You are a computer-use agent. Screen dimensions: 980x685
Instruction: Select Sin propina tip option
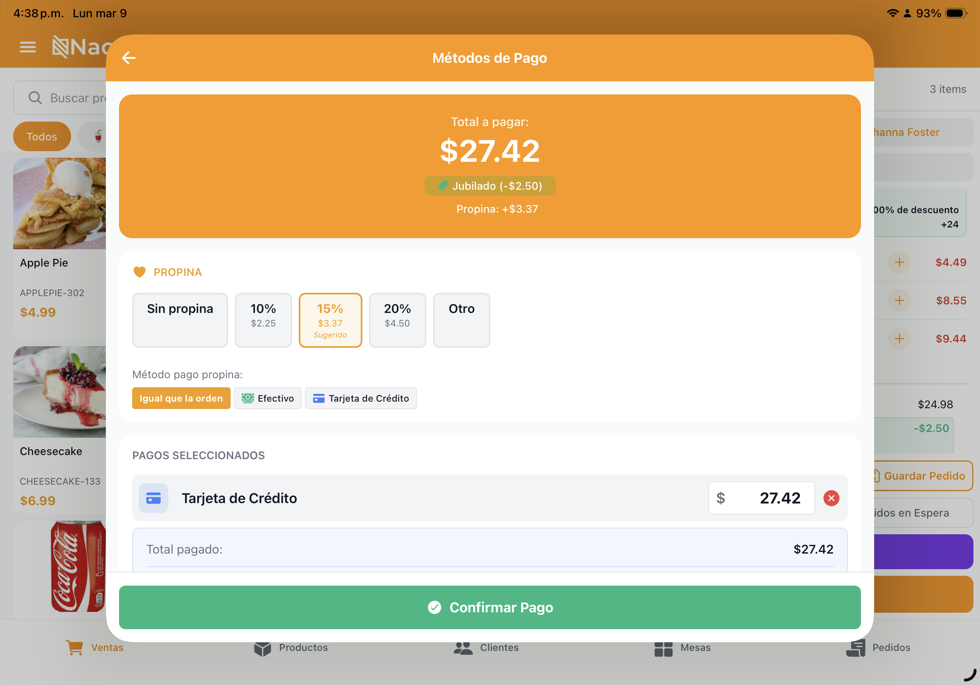click(180, 320)
